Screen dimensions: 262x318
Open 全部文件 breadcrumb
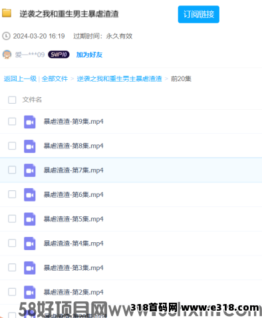[x=55, y=79]
